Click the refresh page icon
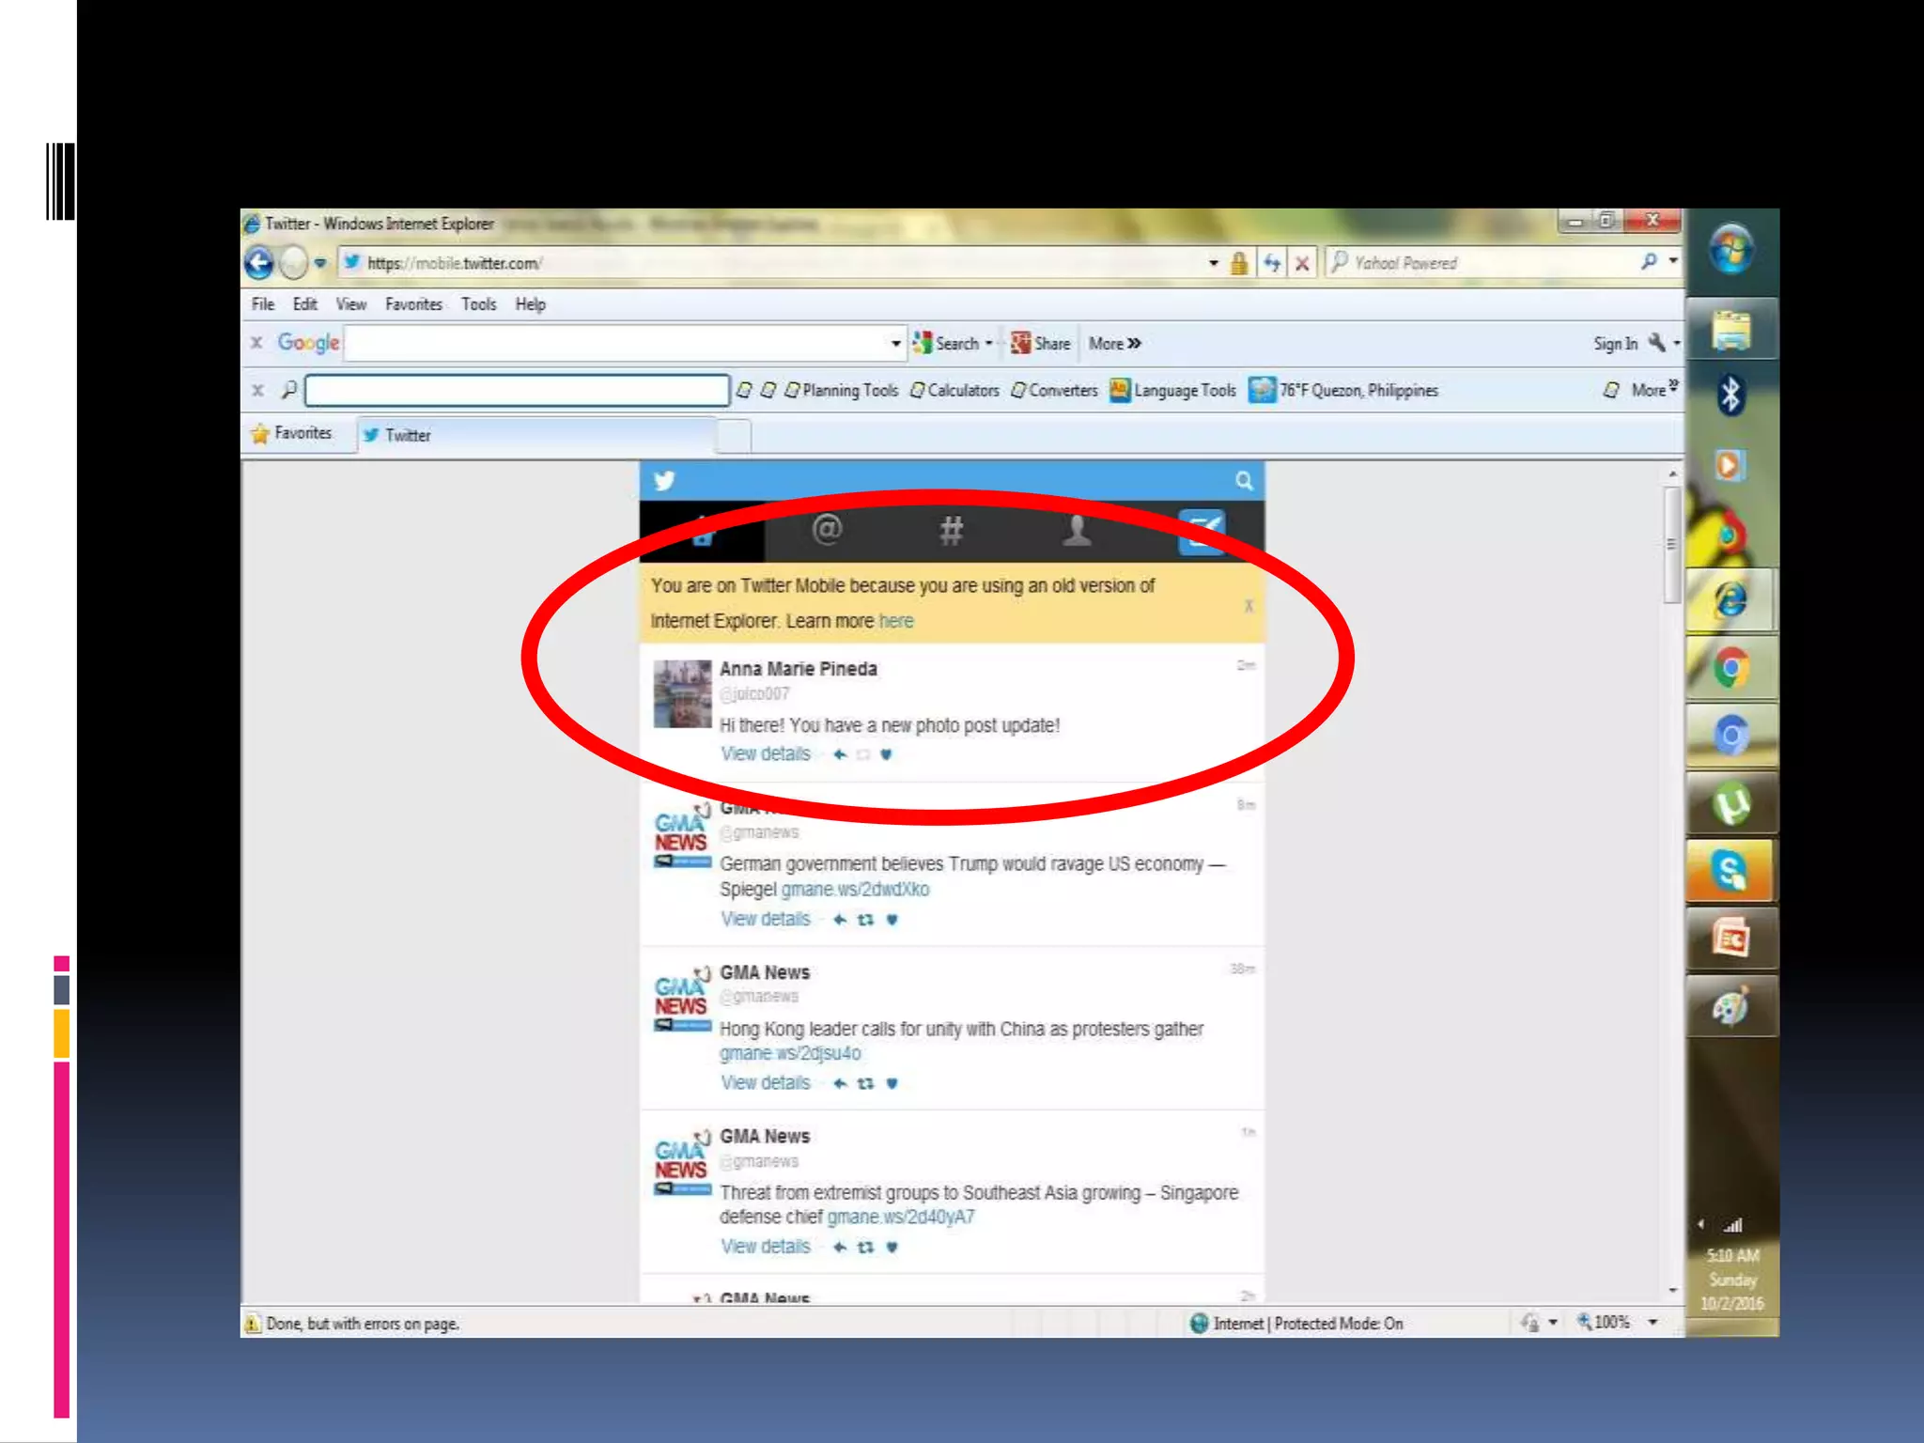The width and height of the screenshot is (1924, 1443). click(1271, 263)
